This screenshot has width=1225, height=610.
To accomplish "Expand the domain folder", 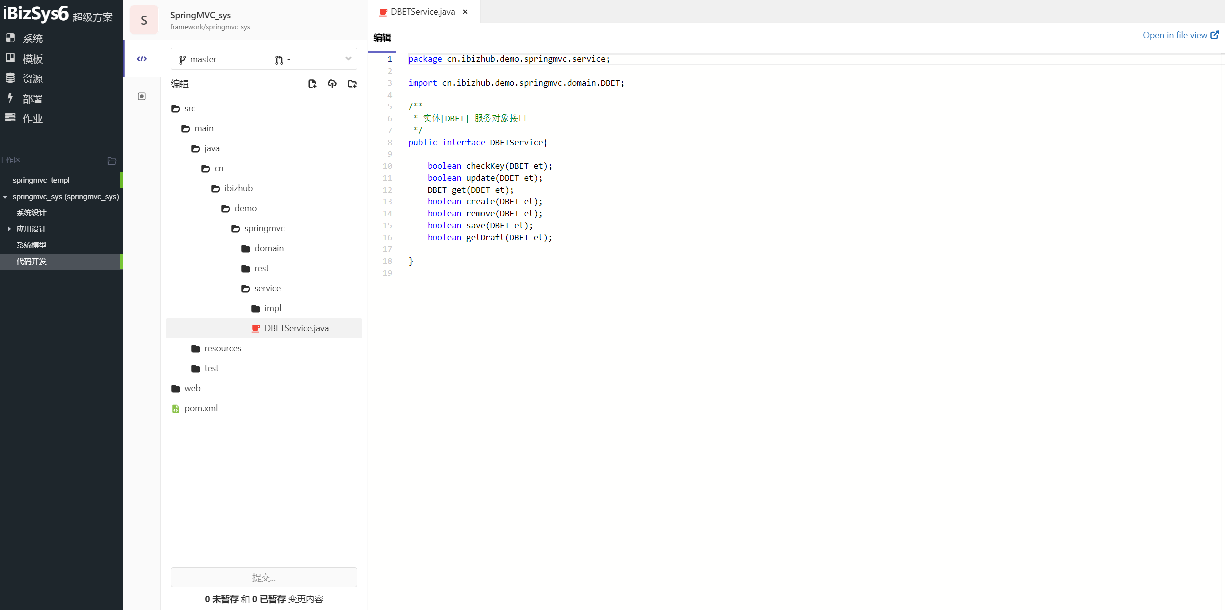I will pos(246,249).
